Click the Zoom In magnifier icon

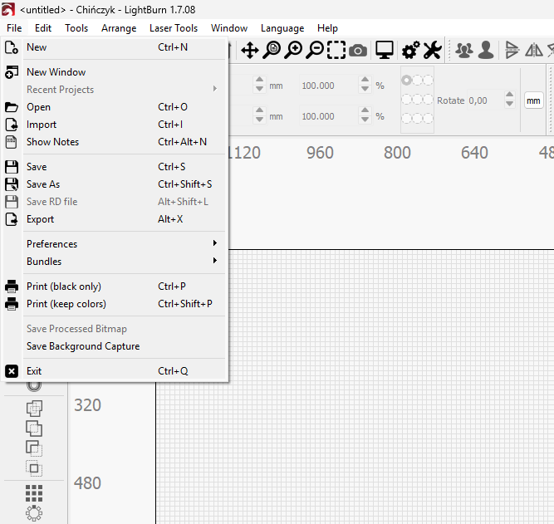(x=293, y=51)
